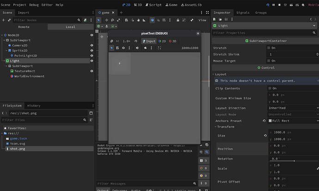Pause the running project

click(x=274, y=5)
